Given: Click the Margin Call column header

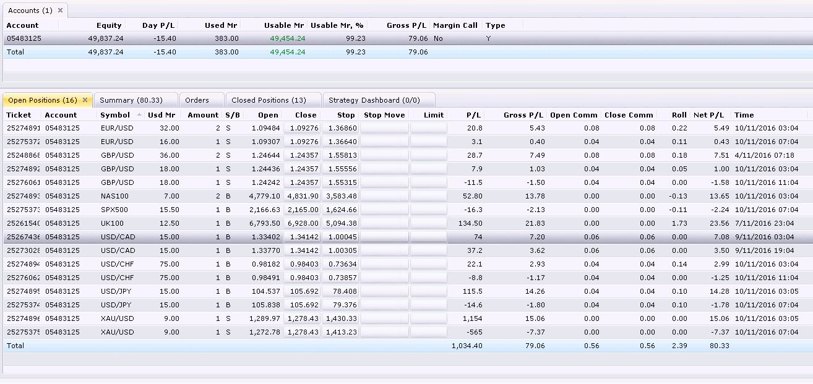Looking at the screenshot, I should [455, 25].
